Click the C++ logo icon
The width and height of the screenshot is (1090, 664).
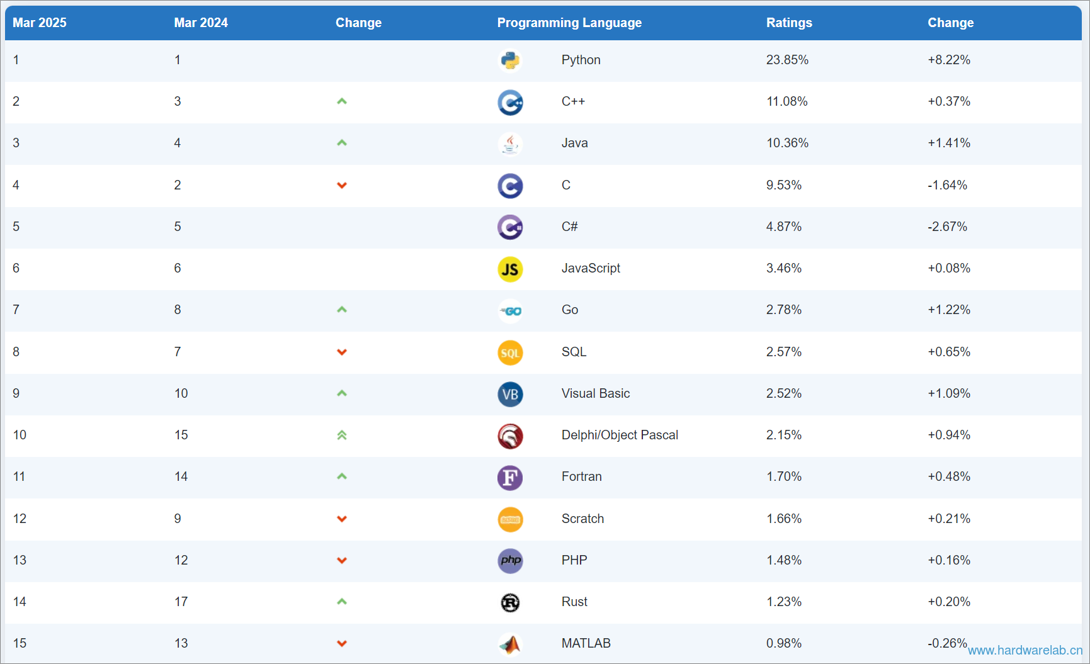pos(510,102)
